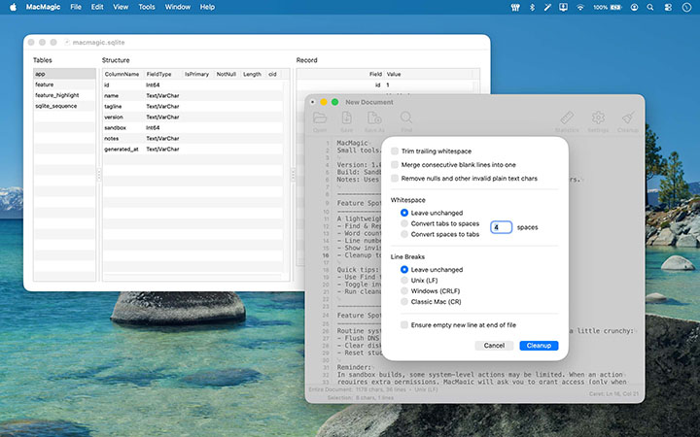Screen dimensions: 700x437
Task: Click the Save As toolbar icon
Action: [374, 118]
